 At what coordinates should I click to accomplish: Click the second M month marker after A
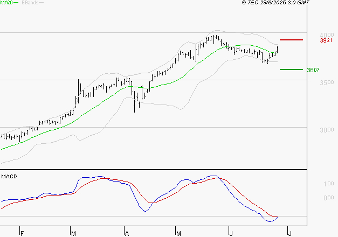(x=178, y=234)
